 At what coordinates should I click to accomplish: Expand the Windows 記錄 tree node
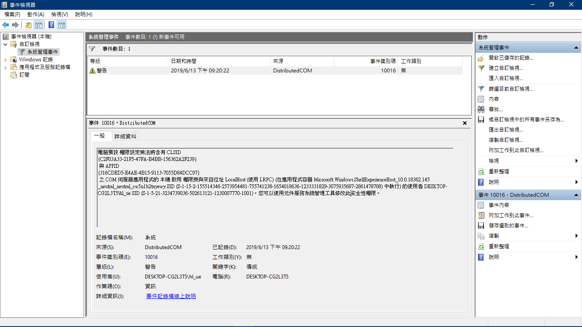click(x=5, y=60)
